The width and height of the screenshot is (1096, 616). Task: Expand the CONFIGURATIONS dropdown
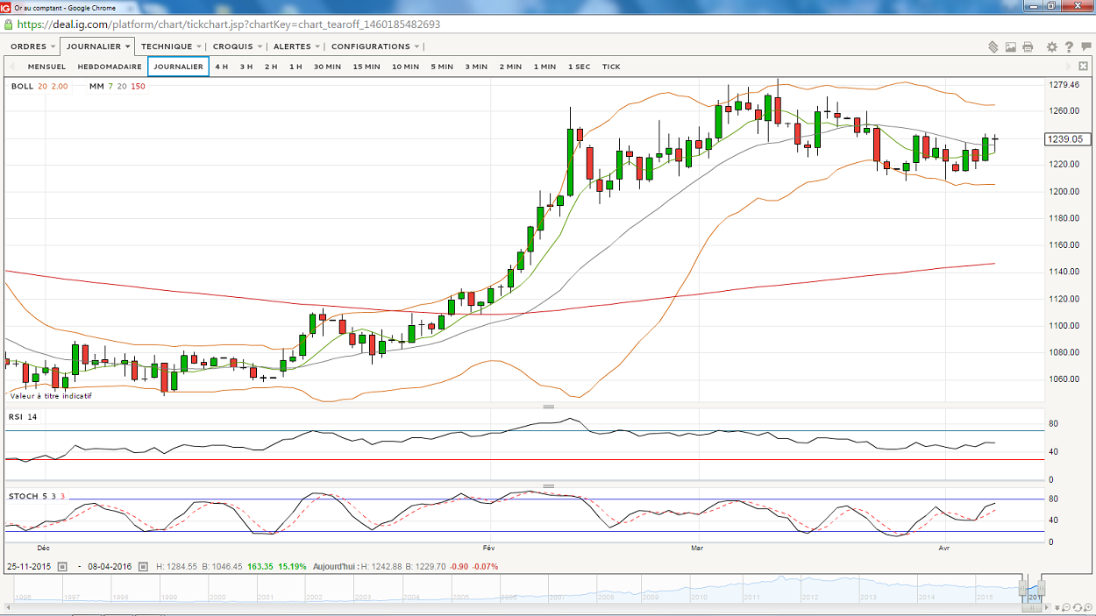tap(375, 46)
